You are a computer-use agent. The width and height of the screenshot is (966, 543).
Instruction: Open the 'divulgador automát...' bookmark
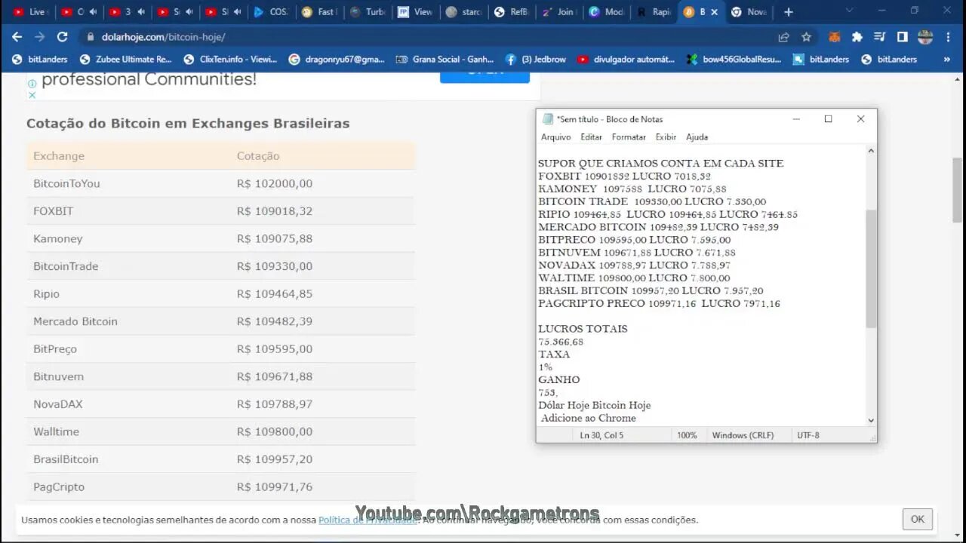(626, 59)
